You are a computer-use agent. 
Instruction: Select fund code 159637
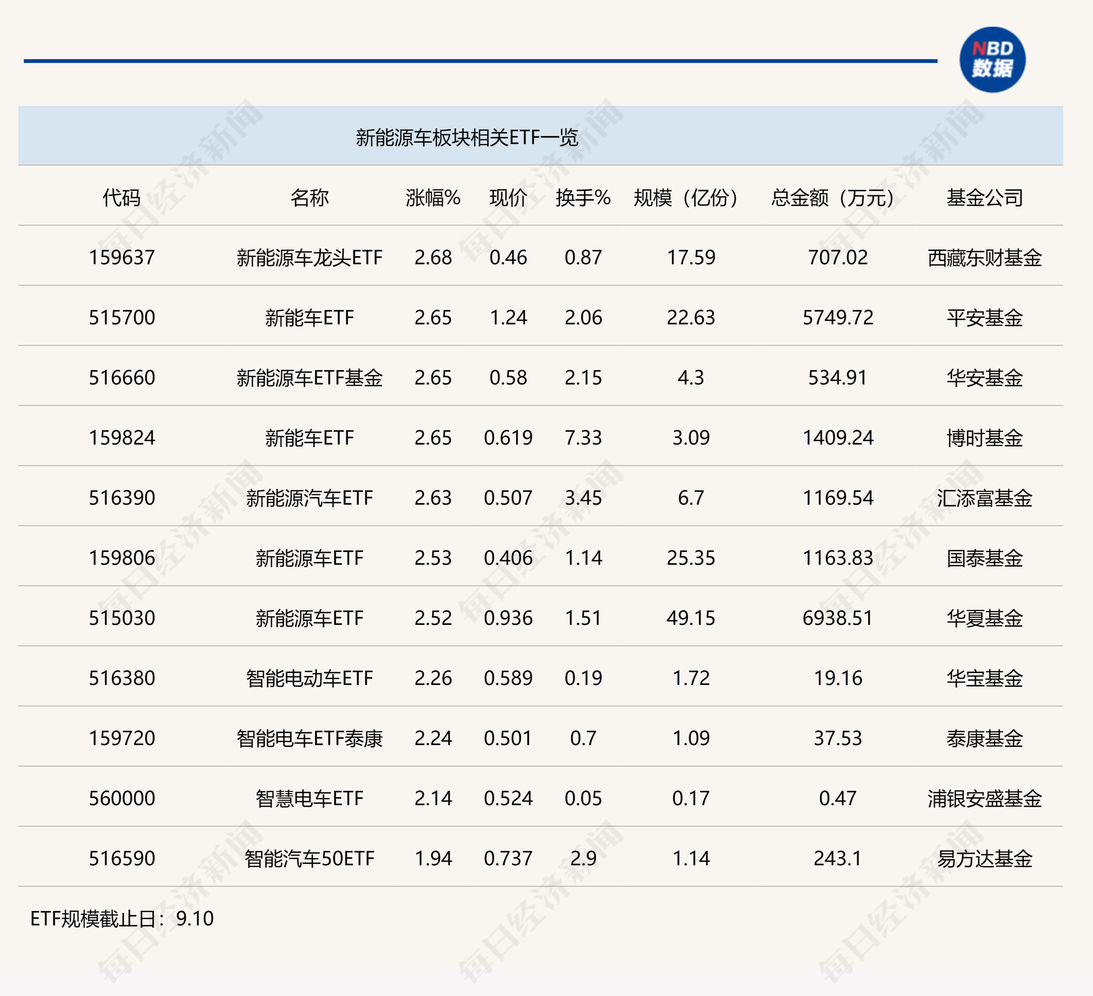[x=122, y=257]
